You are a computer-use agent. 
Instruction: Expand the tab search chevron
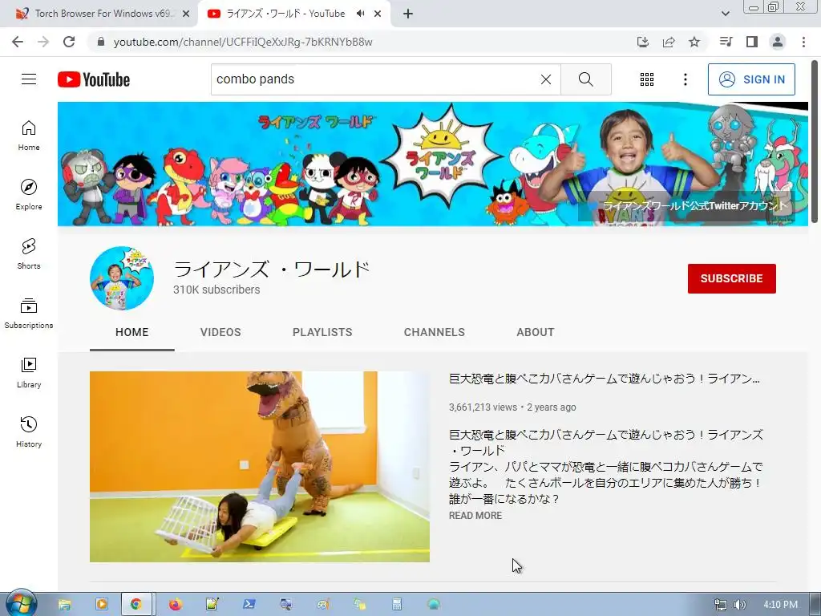(725, 14)
